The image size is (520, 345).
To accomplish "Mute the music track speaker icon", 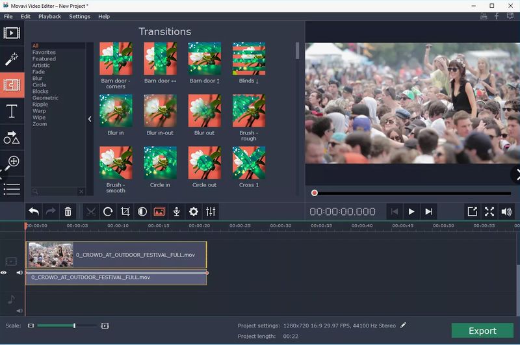I will pos(19,311).
